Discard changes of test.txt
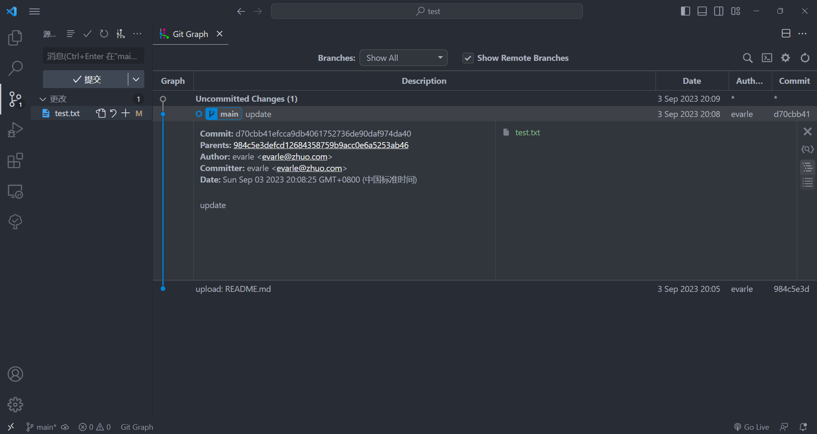Viewport: 817px width, 434px height. coord(113,113)
